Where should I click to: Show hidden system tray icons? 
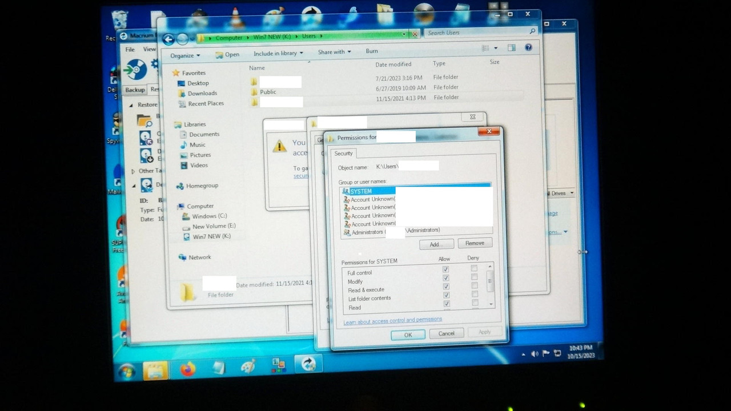click(x=524, y=355)
